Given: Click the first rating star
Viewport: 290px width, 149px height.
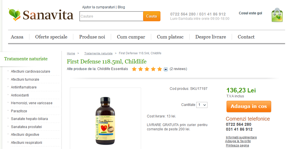Looking at the screenshot, I should 134,69.
